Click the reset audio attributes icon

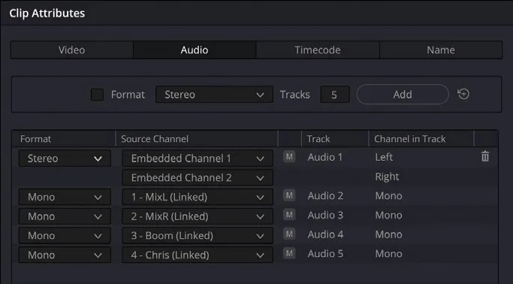(x=463, y=94)
